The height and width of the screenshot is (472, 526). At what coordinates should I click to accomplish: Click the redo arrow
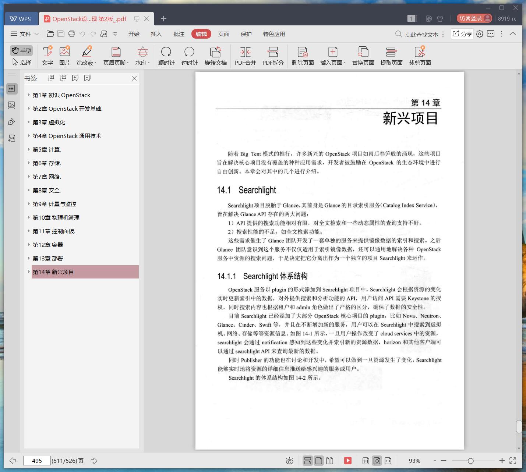[x=93, y=34]
